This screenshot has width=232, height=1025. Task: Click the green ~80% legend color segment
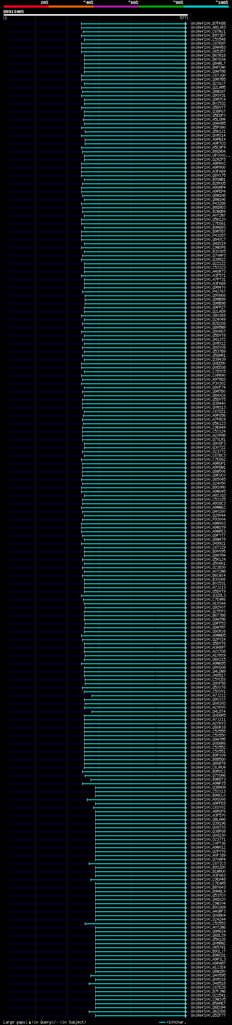point(161,7)
